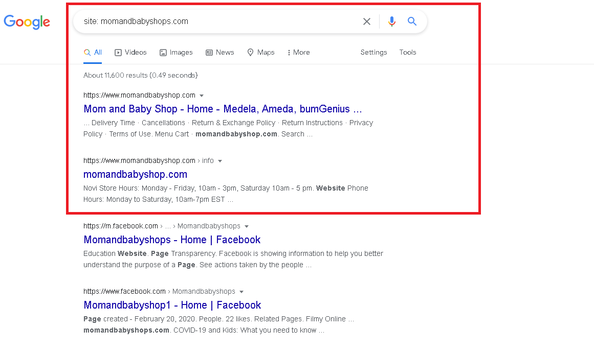This screenshot has width=594, height=352.
Task: Expand arrow beside www.facebook.com Momandbabyshops URL
Action: (x=241, y=292)
